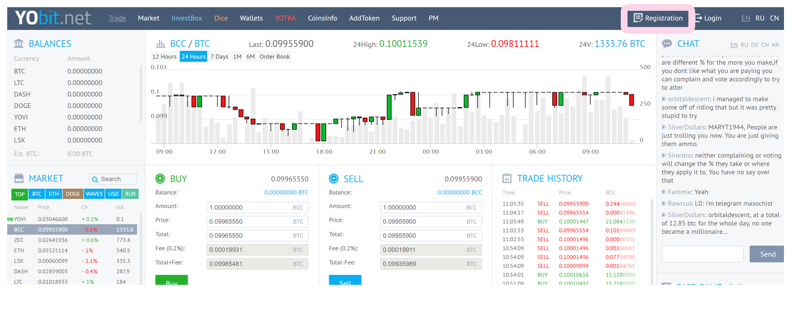Click the green Buy circle icon
This screenshot has width=802, height=310.
pos(160,179)
